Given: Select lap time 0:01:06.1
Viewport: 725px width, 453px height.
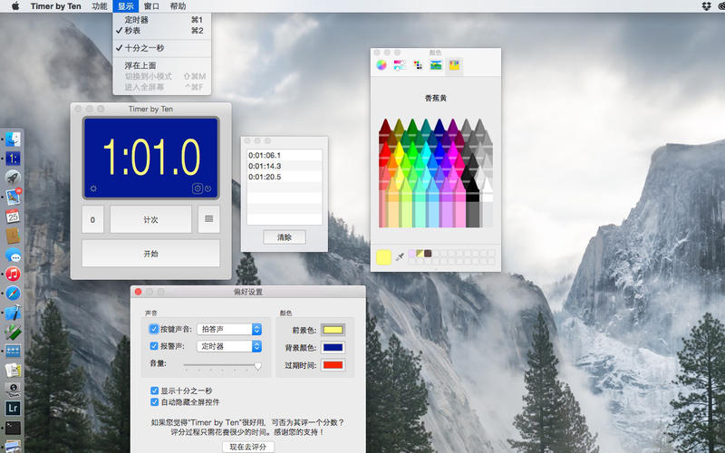Looking at the screenshot, I should [x=285, y=155].
